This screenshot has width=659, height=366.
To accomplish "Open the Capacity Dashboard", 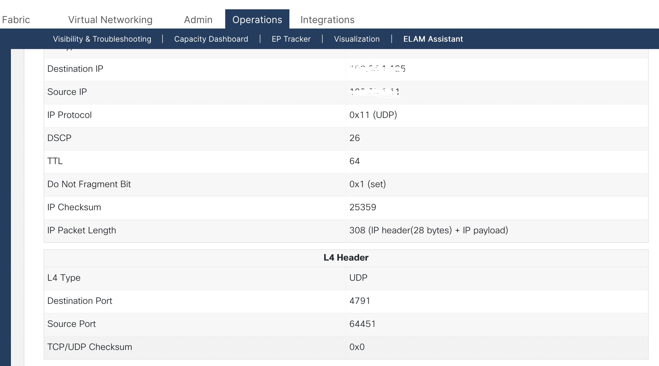I will click(x=210, y=39).
